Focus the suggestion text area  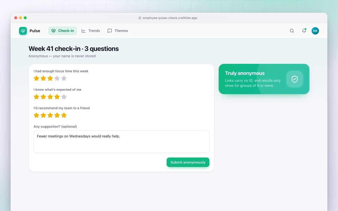121,142
